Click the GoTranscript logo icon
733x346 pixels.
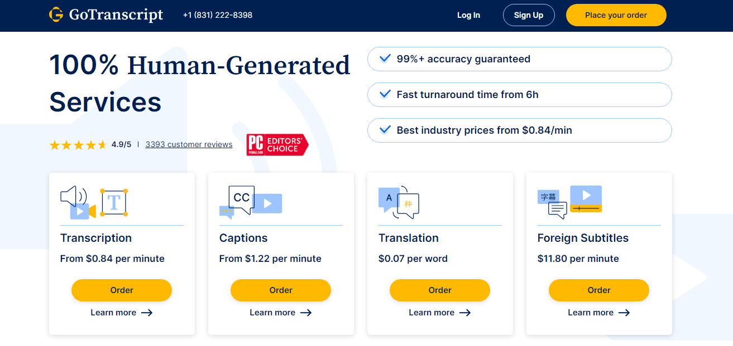tap(56, 15)
